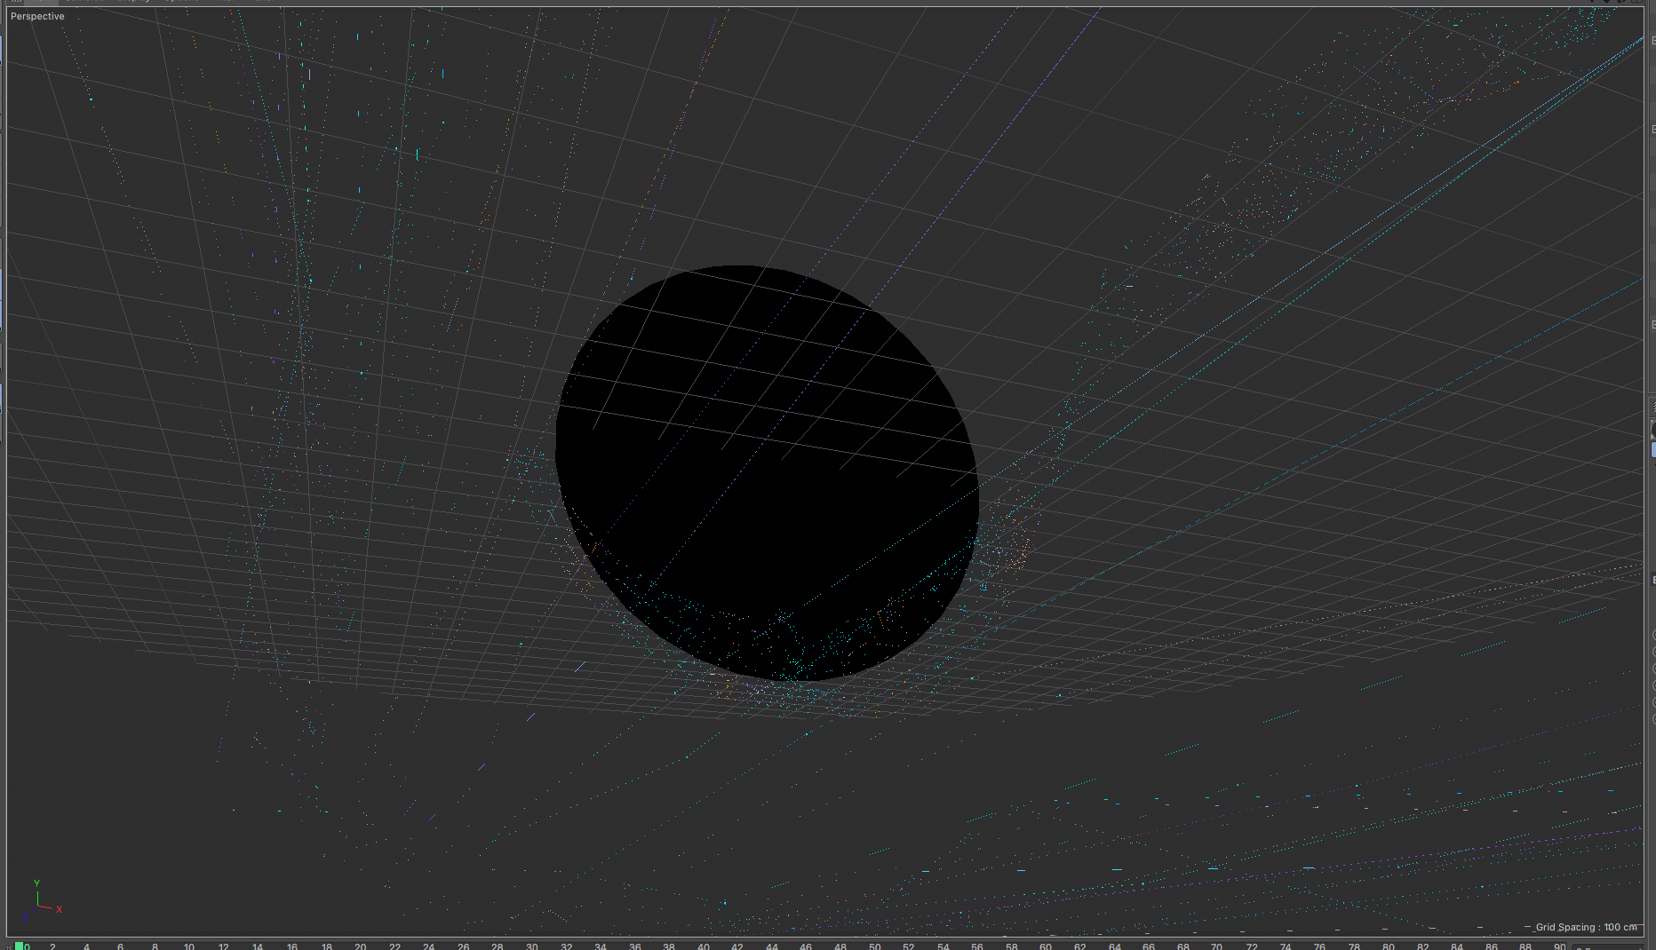Click the green playhead at frame 0
This screenshot has height=950, width=1656.
click(x=20, y=946)
